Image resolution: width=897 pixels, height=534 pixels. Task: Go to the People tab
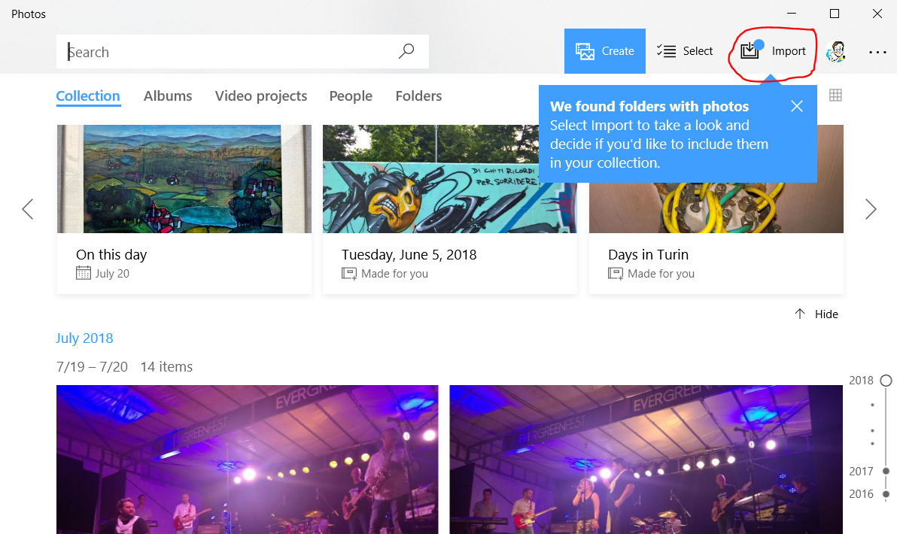point(351,96)
